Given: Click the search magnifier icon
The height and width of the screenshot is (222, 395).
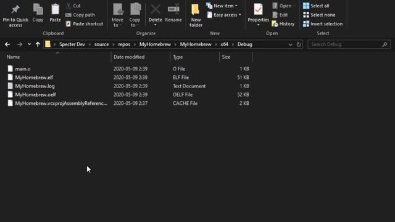Looking at the screenshot, I should (385, 44).
